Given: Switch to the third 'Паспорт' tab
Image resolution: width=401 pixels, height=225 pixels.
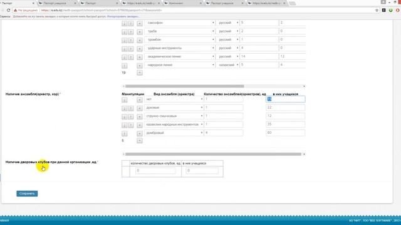Looking at the screenshot, I should pyautogui.click(x=100, y=3).
